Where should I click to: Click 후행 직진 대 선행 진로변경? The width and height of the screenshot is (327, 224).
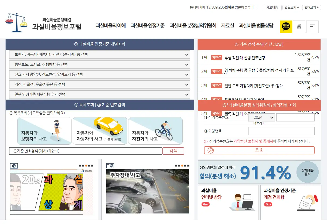(245, 58)
